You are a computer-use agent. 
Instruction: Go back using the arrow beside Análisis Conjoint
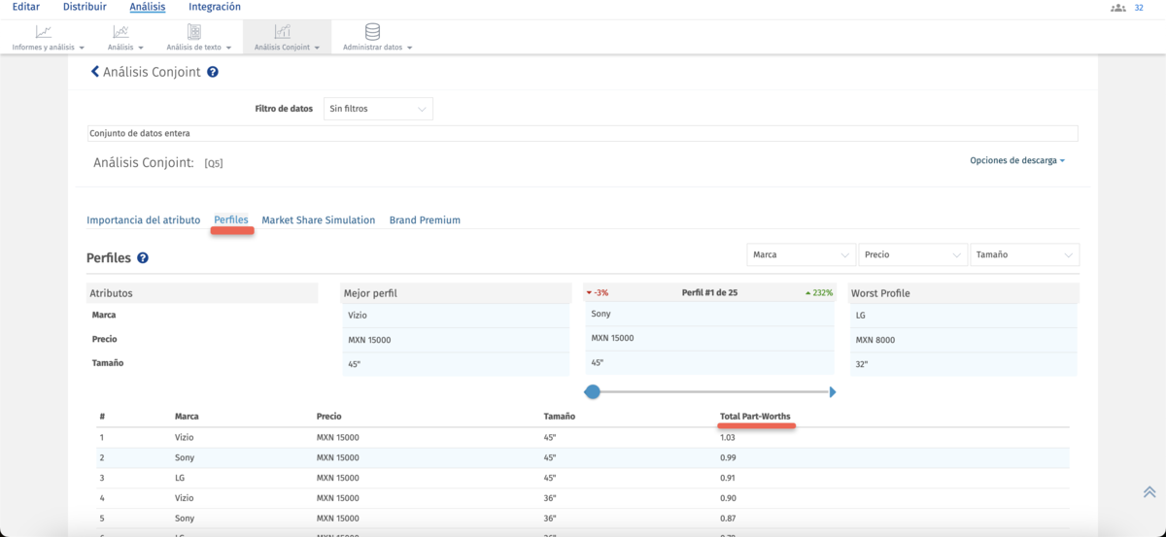pos(95,72)
